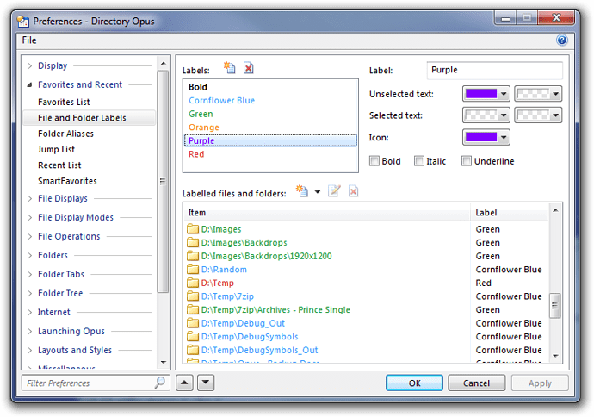Open the Jump List page

(x=56, y=150)
